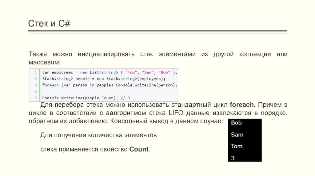Click line number 4 in code gutter
The image size is (315, 176).
tap(36, 91)
